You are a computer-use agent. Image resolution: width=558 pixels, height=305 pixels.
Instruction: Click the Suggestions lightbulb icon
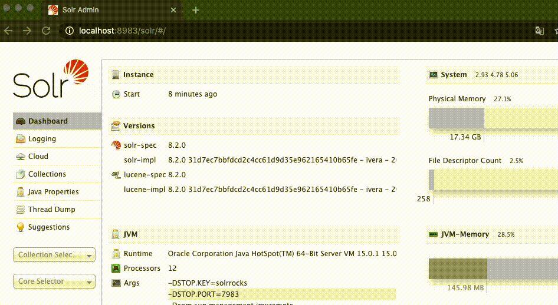(x=21, y=227)
